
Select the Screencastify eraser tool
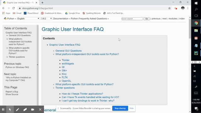click(x=25, y=110)
